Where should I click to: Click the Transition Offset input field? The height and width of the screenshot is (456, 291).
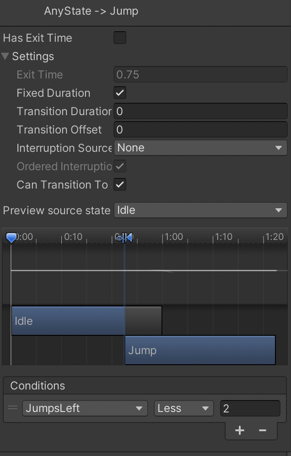click(200, 129)
